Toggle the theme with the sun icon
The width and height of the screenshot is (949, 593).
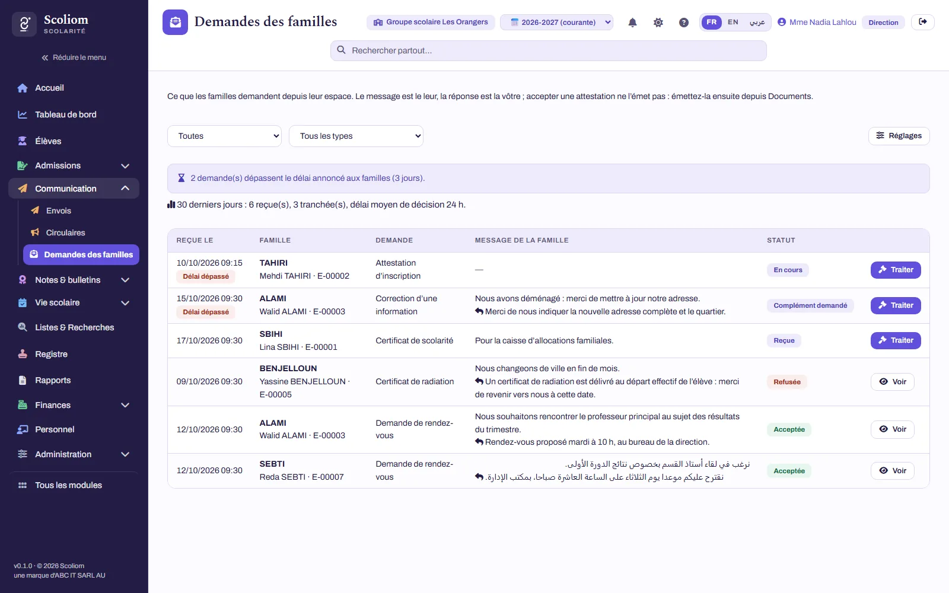pos(658,23)
